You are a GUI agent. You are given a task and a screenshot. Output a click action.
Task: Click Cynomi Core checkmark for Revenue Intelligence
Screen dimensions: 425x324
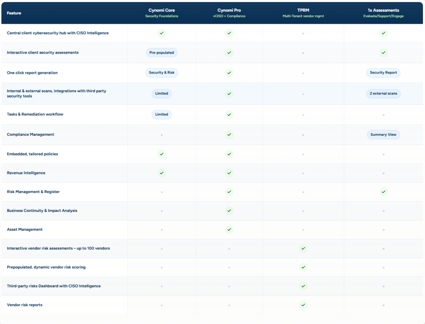[161, 173]
